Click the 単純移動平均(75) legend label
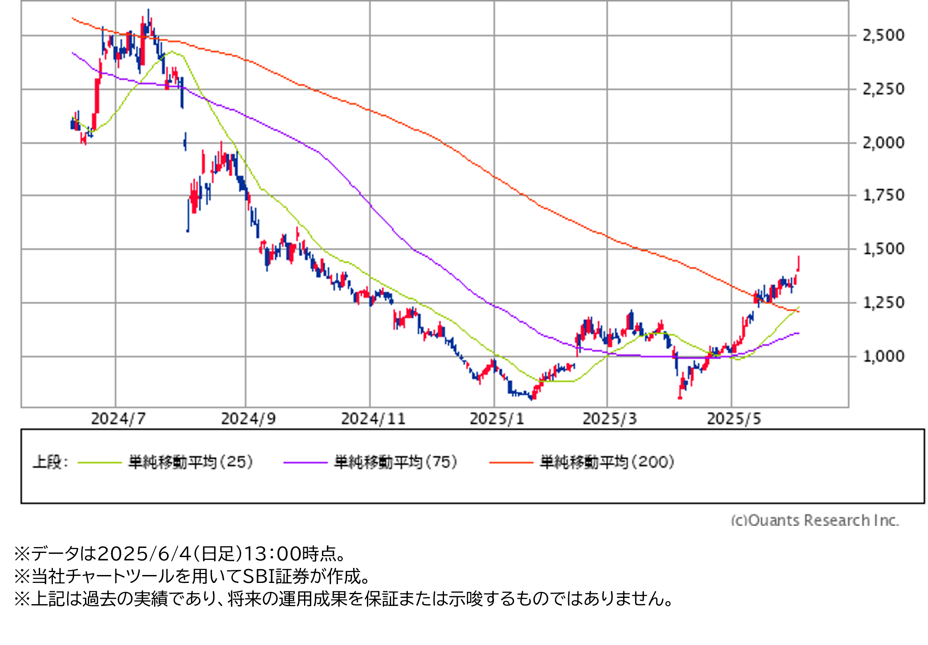Viewport: 928px width, 645px height. pos(396,462)
